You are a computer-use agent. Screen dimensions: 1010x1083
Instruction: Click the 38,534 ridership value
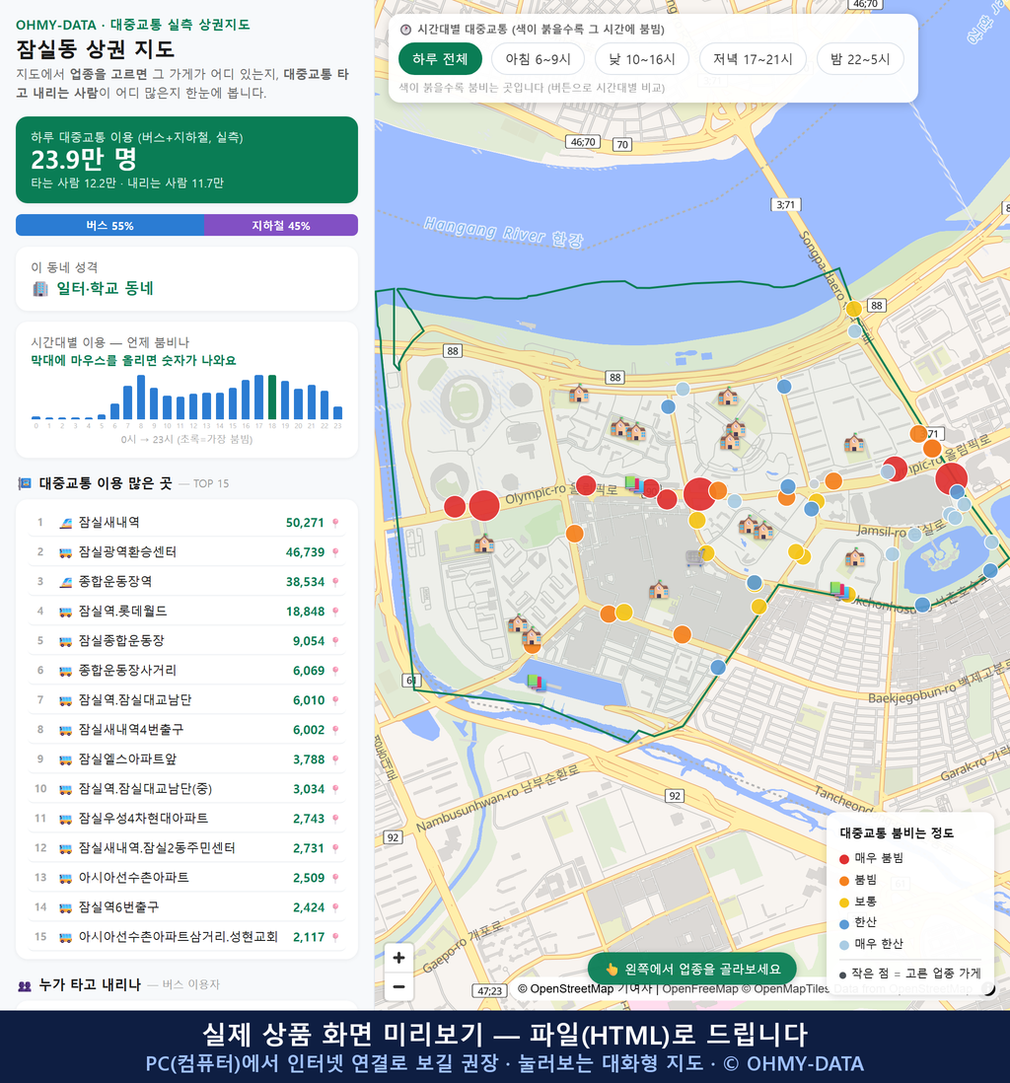click(305, 582)
